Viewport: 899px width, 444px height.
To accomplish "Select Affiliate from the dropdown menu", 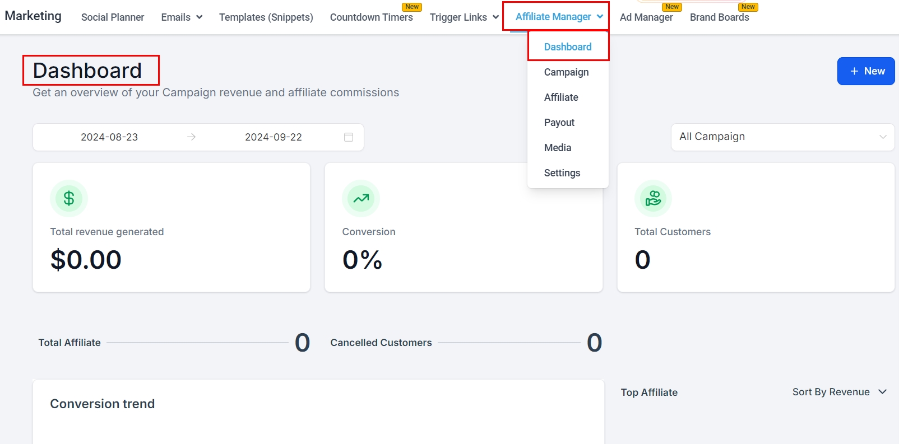I will (x=561, y=97).
